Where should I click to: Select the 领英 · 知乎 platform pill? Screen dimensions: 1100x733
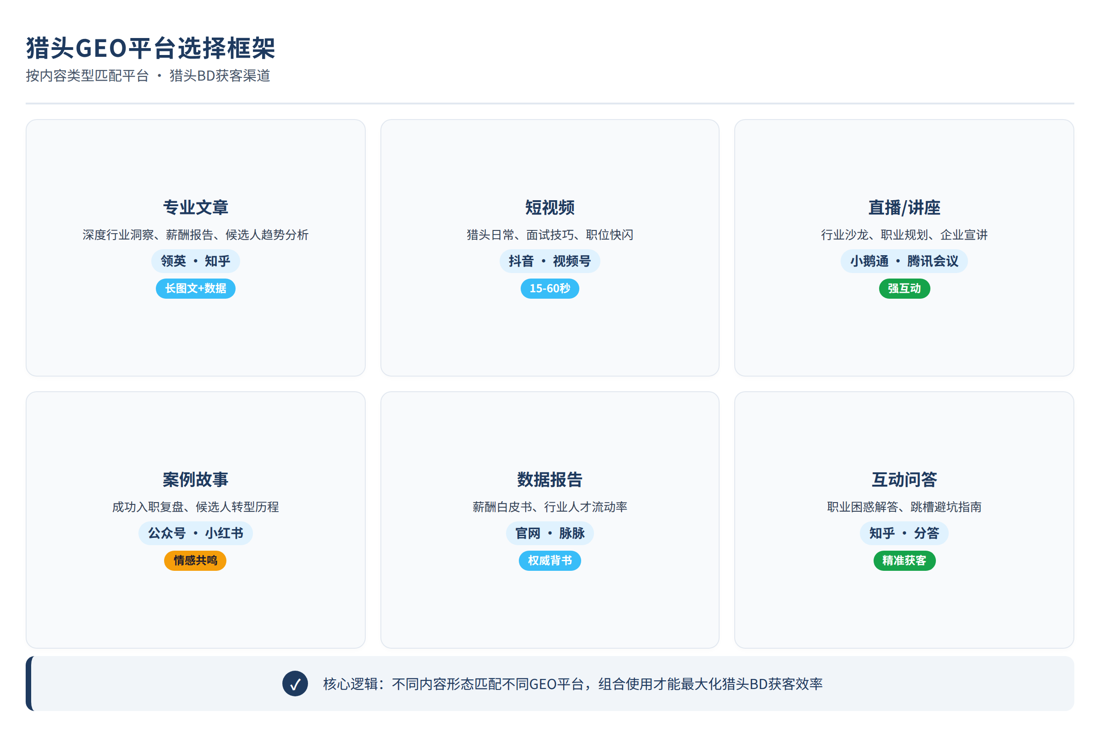tap(196, 261)
